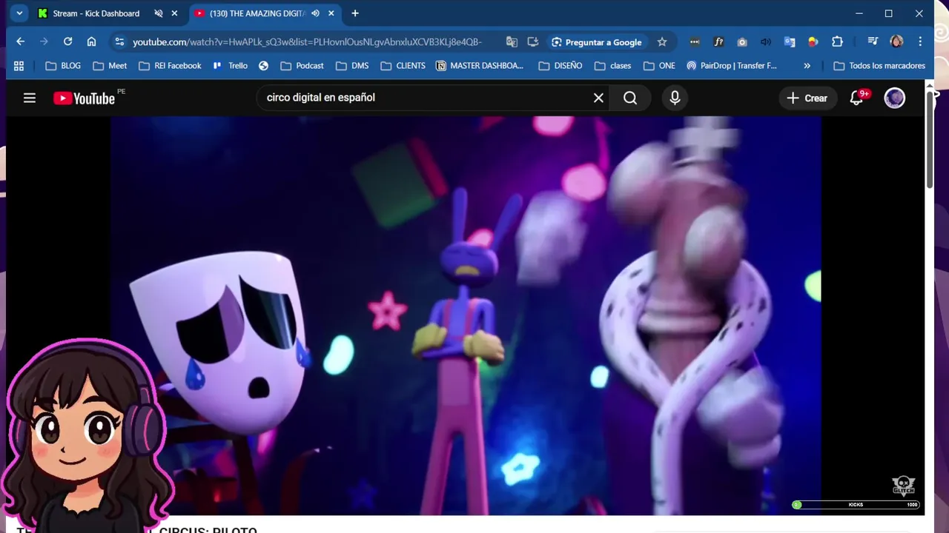Image resolution: width=949 pixels, height=533 pixels.
Task: Select the YouTube URL in address bar
Action: coord(307,42)
